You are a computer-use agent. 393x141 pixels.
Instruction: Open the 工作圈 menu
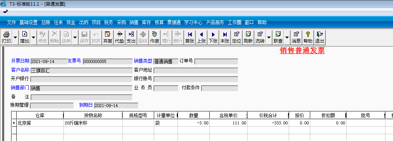point(234,23)
